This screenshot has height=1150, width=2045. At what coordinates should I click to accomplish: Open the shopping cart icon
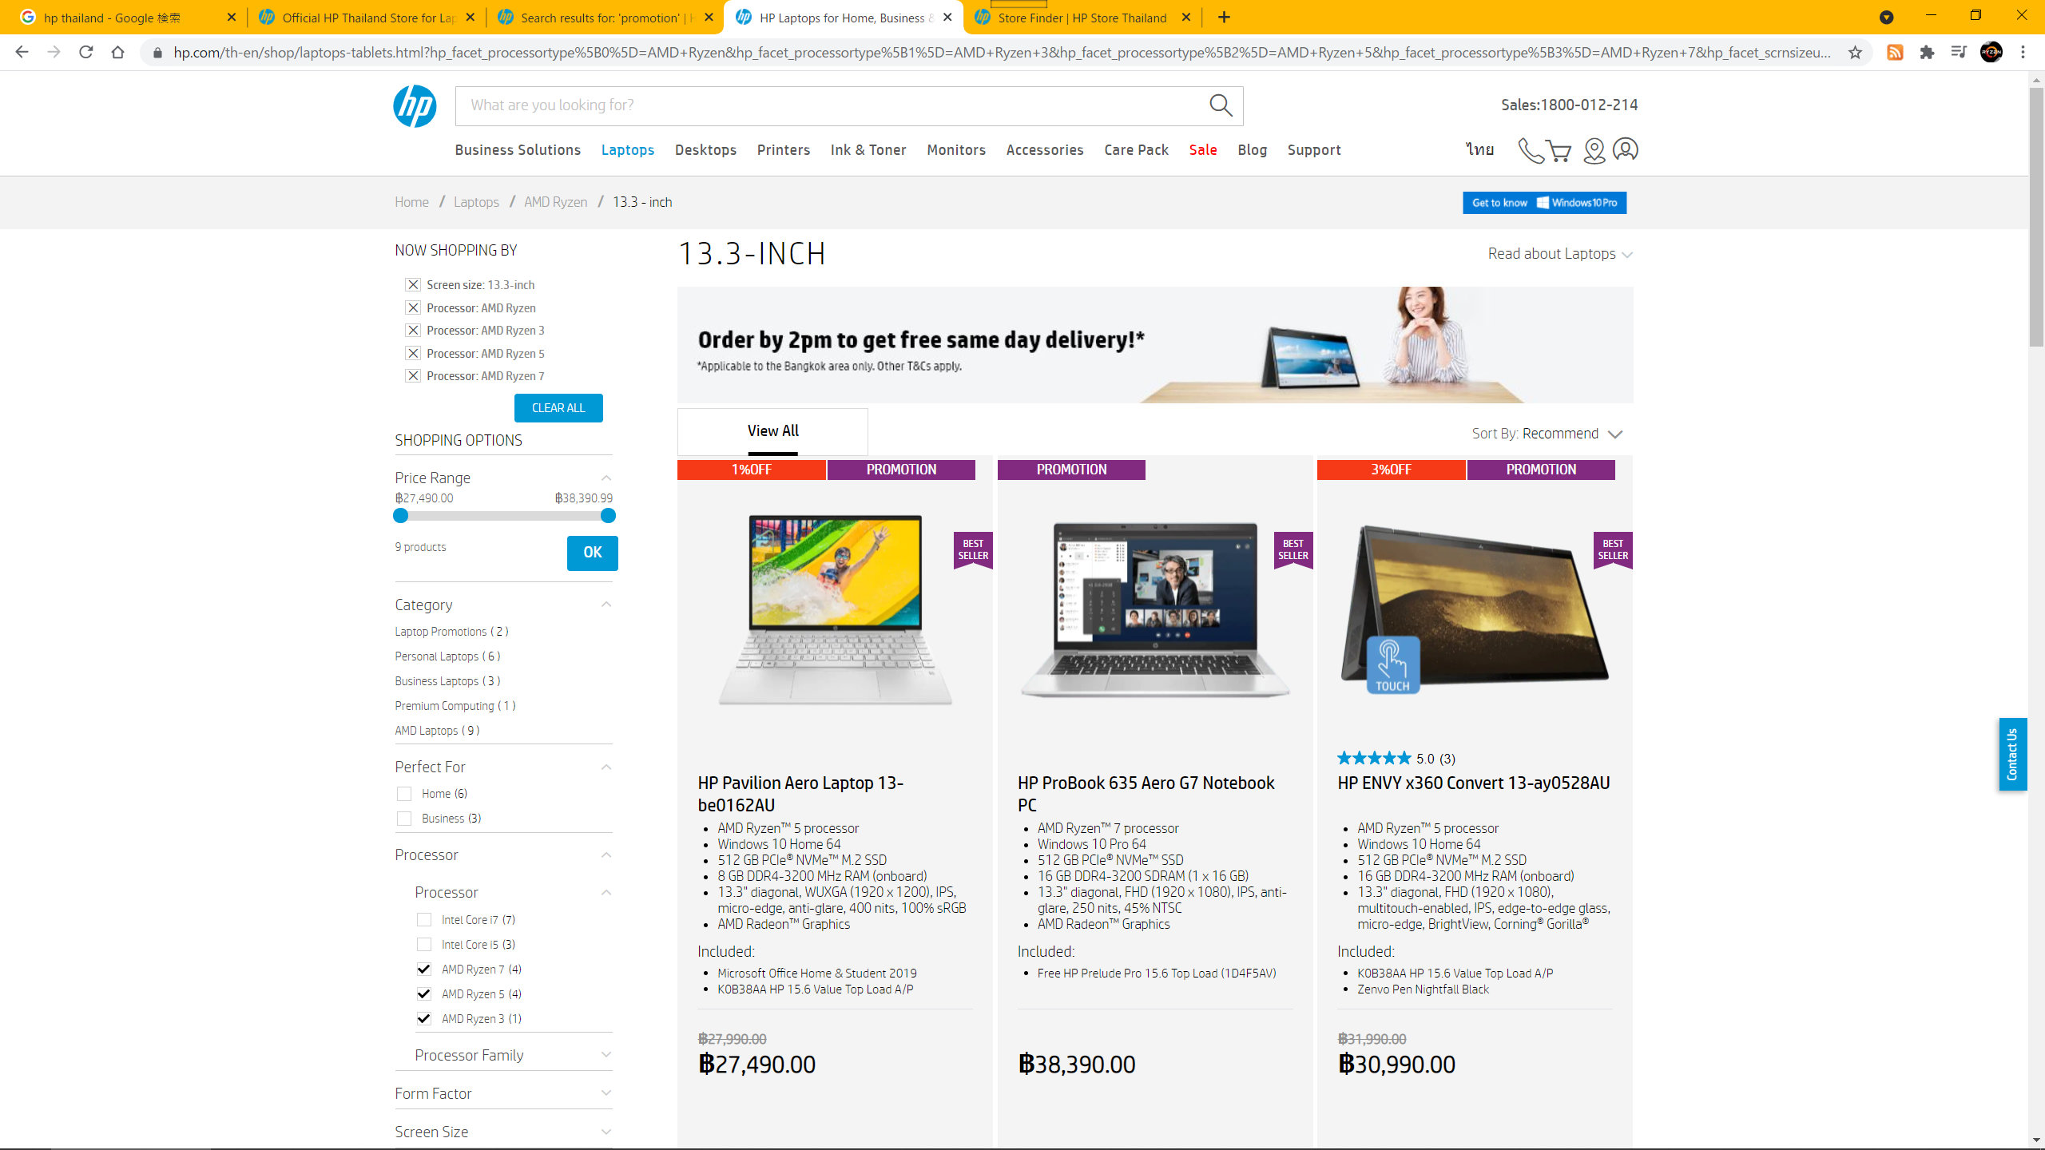coord(1559,150)
